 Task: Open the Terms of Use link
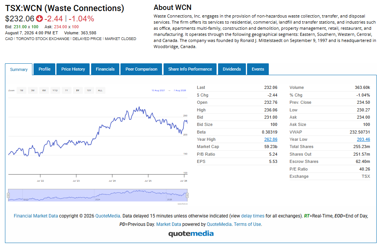point(247,224)
